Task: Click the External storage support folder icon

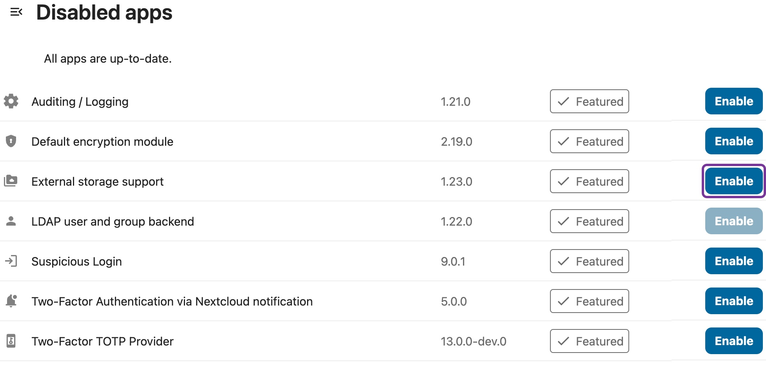Action: (x=11, y=181)
